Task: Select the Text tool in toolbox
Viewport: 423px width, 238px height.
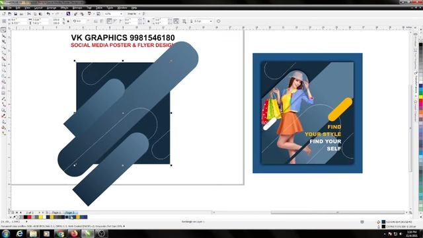Action: 3,87
